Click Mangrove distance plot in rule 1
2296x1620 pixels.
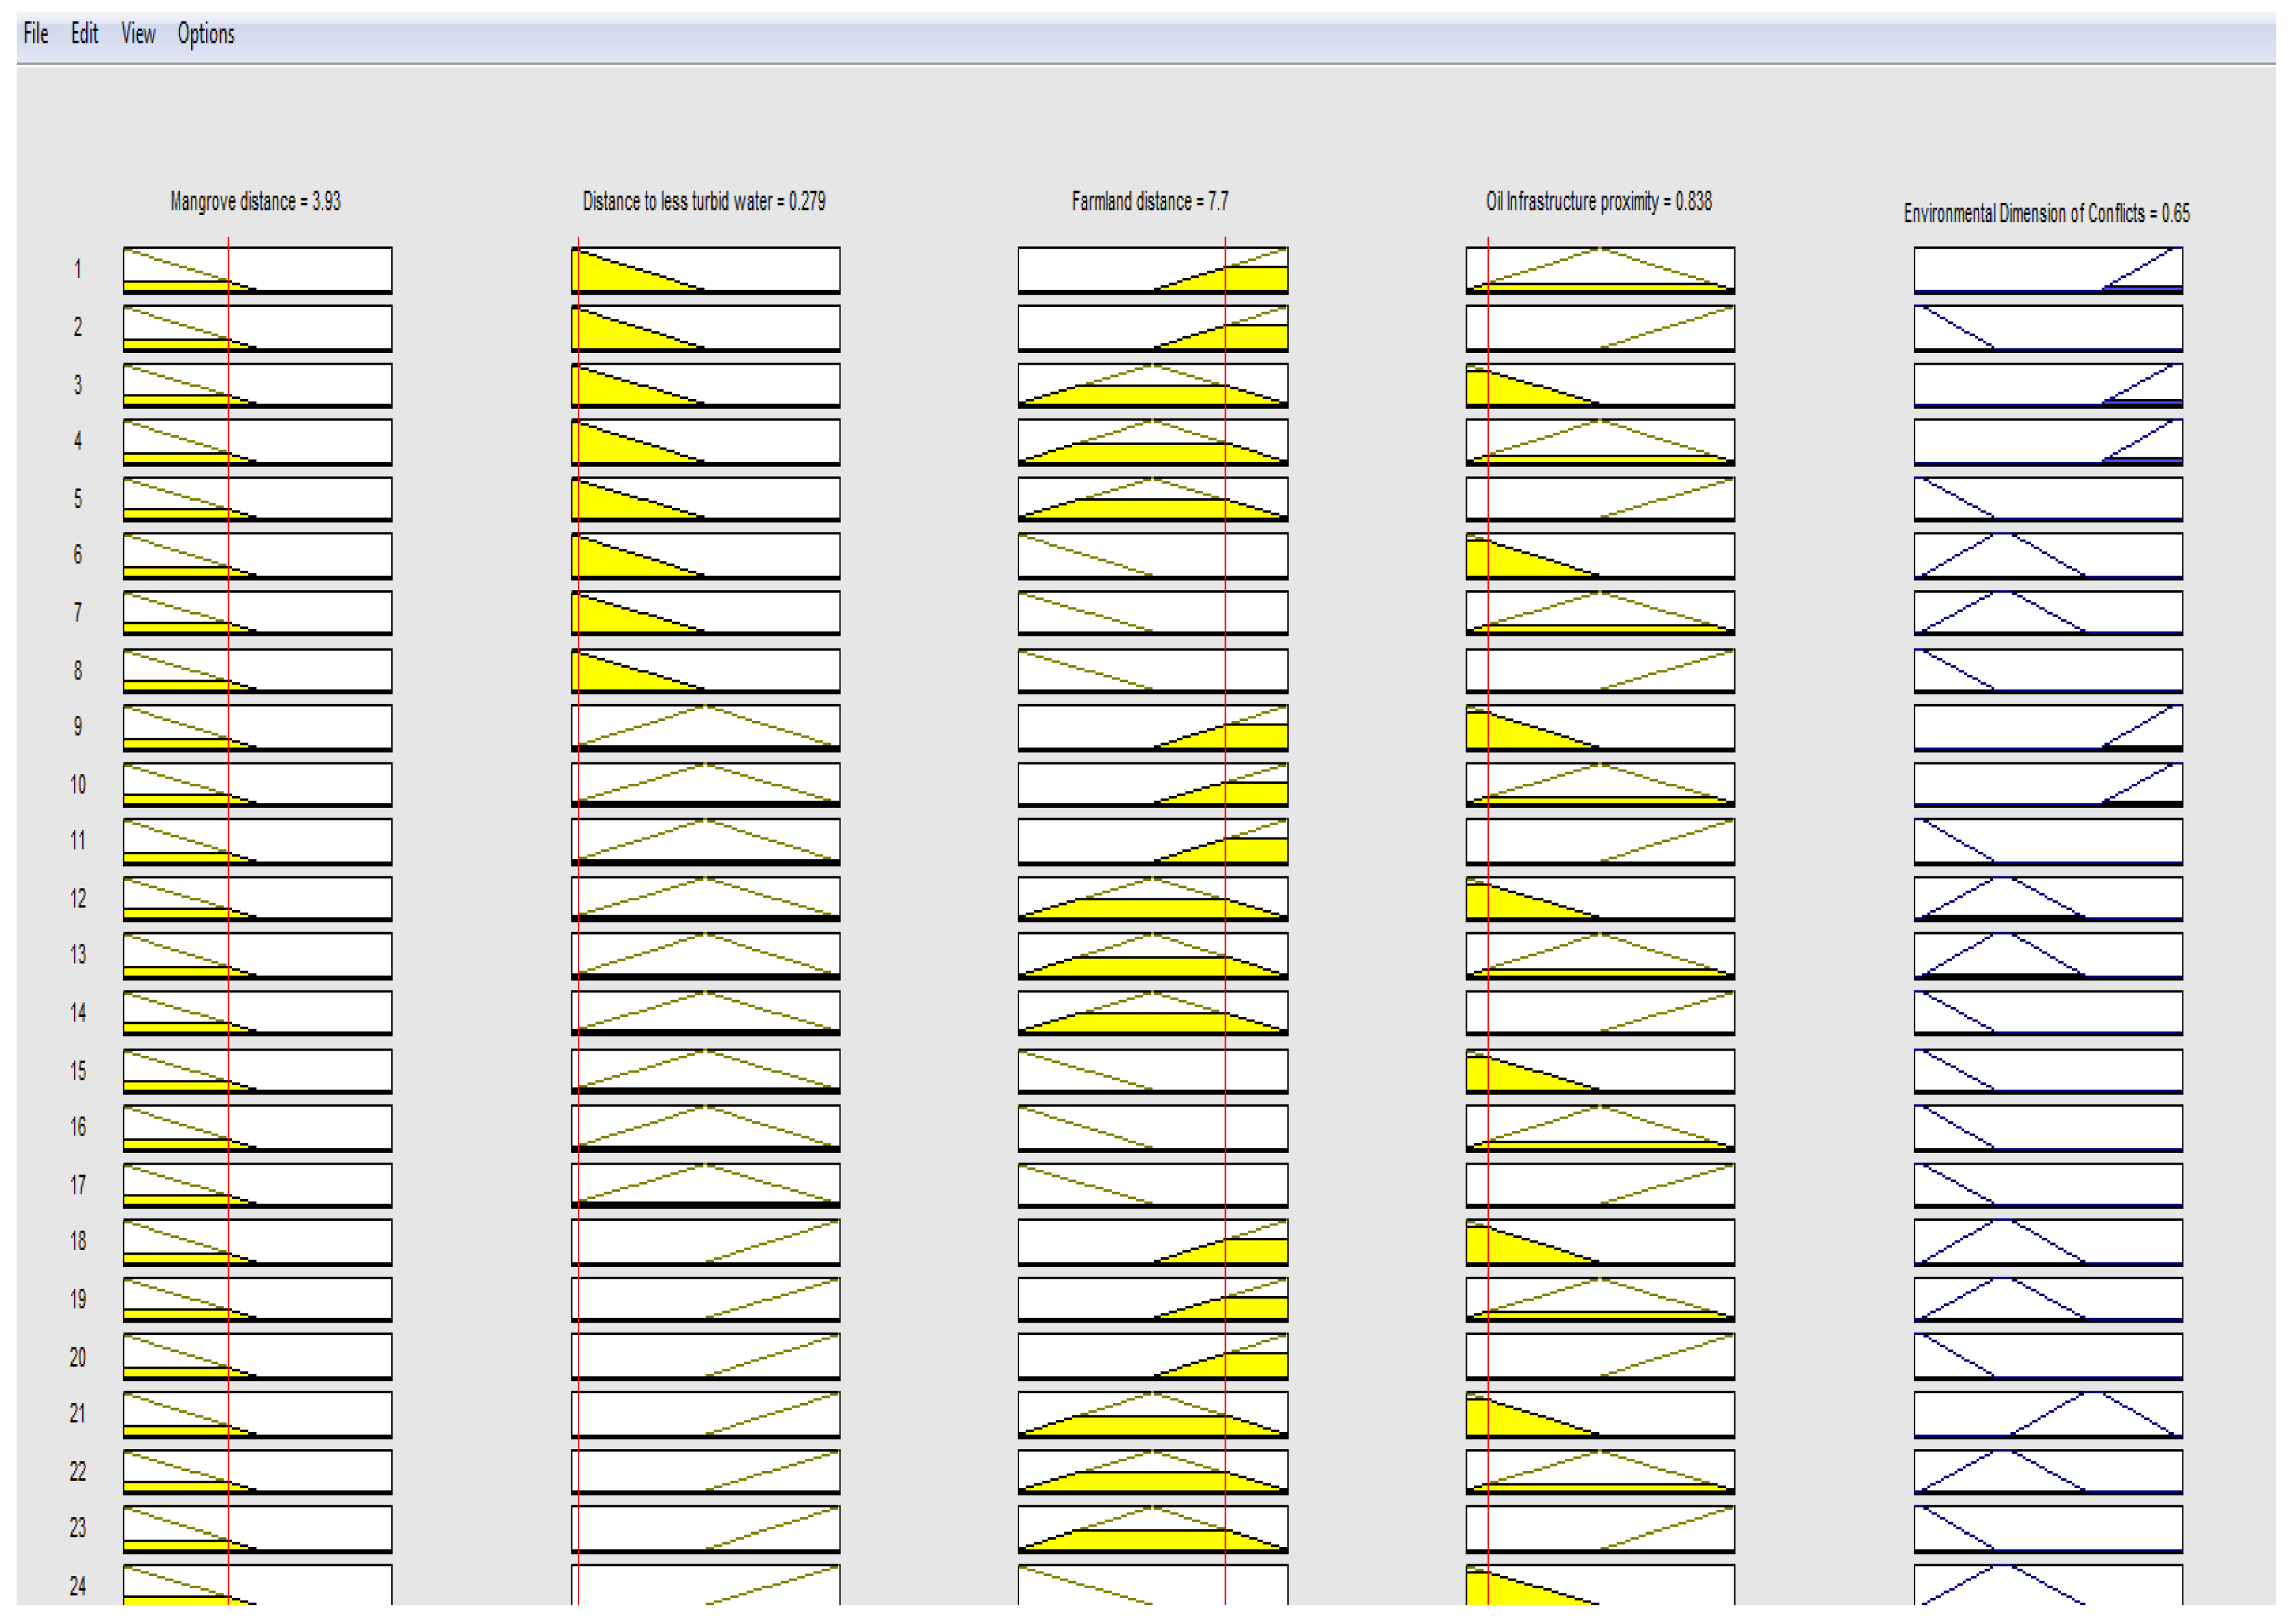click(x=257, y=270)
